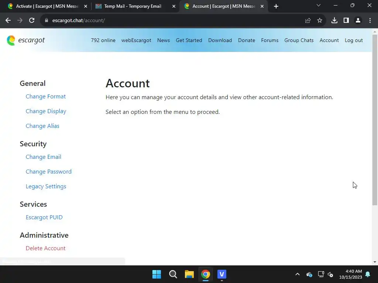The width and height of the screenshot is (378, 283).
Task: Open the Forums nav link
Action: tap(270, 41)
